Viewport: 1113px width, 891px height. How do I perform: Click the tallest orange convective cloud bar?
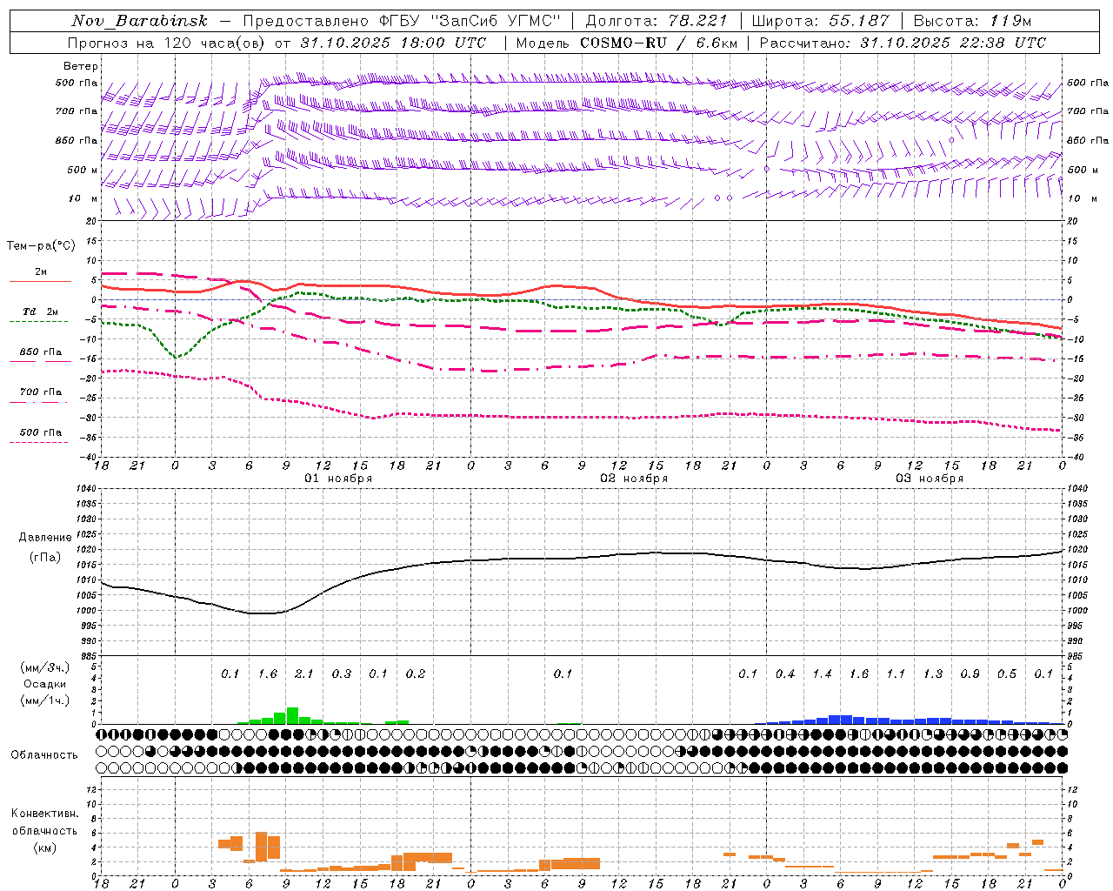(261, 846)
